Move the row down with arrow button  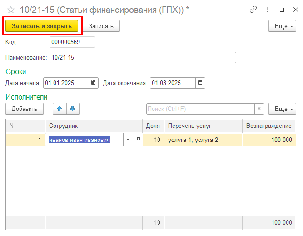[x=73, y=109]
